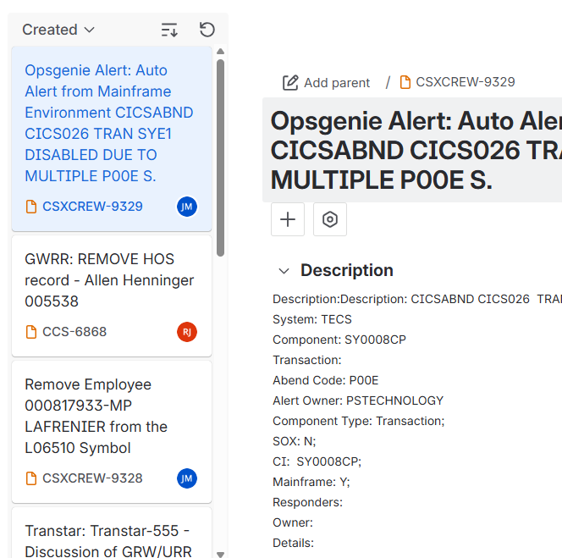Click the issue list scrollbar thumb
The width and height of the screenshot is (562, 558).
pyautogui.click(x=220, y=157)
